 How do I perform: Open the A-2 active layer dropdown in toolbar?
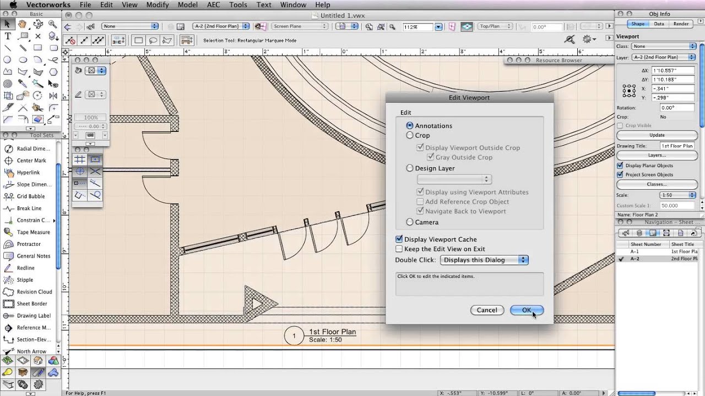click(x=221, y=26)
